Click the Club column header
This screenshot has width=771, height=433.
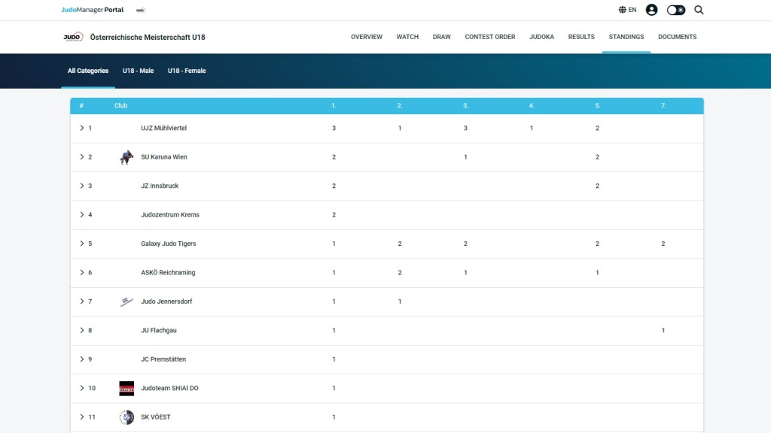coord(120,106)
